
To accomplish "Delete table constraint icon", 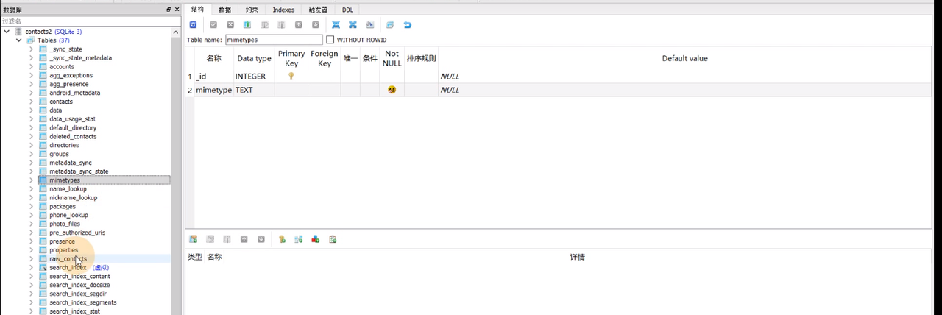I will pos(227,239).
